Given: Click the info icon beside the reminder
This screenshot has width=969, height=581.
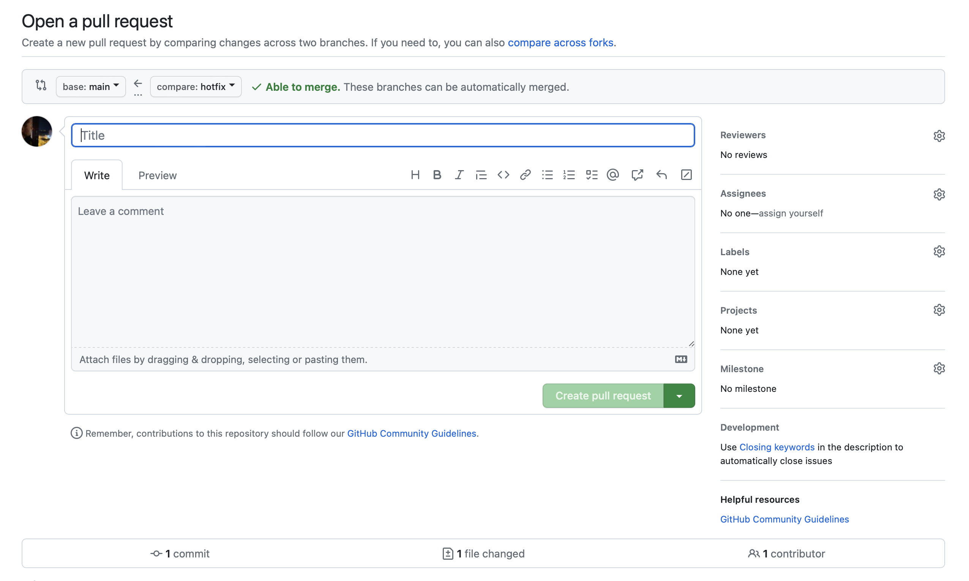Looking at the screenshot, I should pyautogui.click(x=76, y=433).
